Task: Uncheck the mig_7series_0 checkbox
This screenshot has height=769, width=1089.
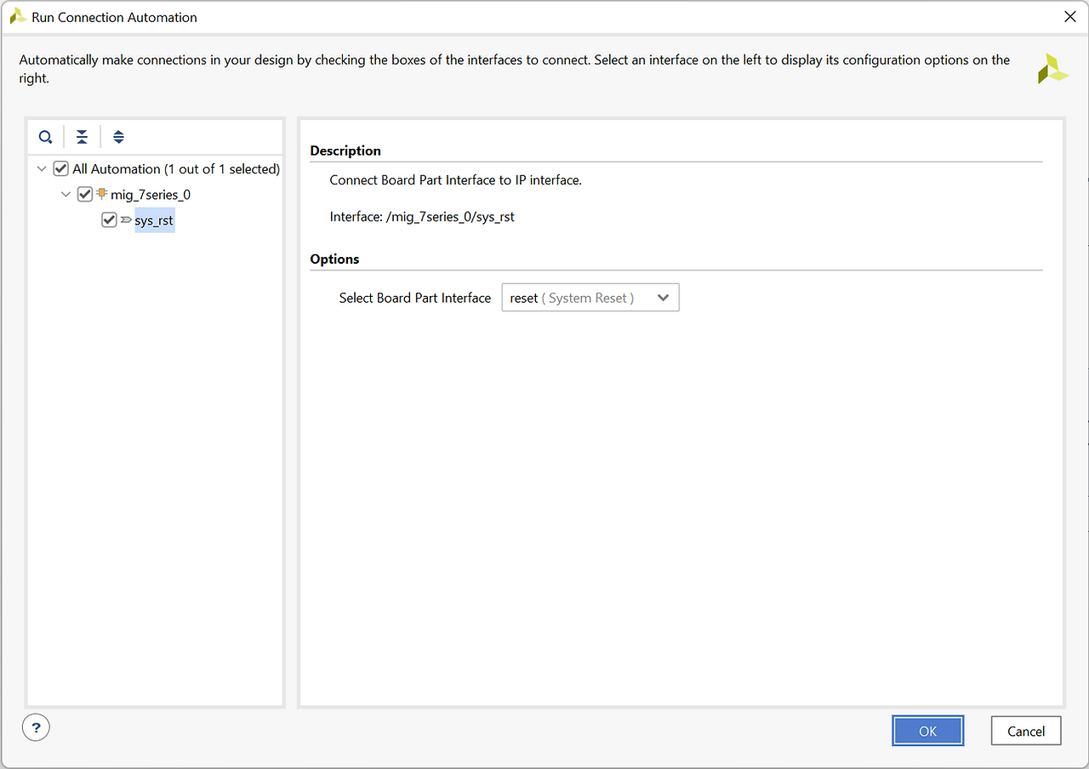Action: (84, 194)
